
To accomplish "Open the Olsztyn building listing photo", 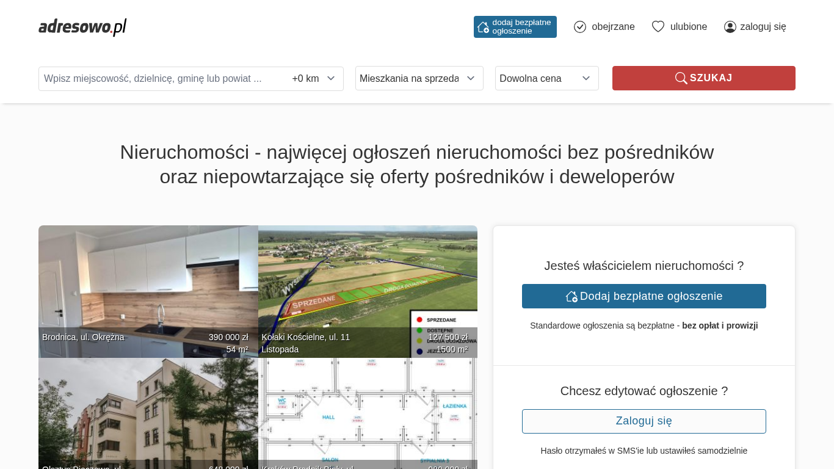I will (x=148, y=412).
